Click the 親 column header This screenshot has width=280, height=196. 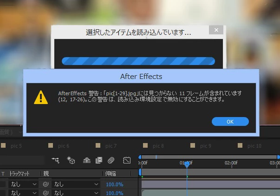click(x=46, y=174)
